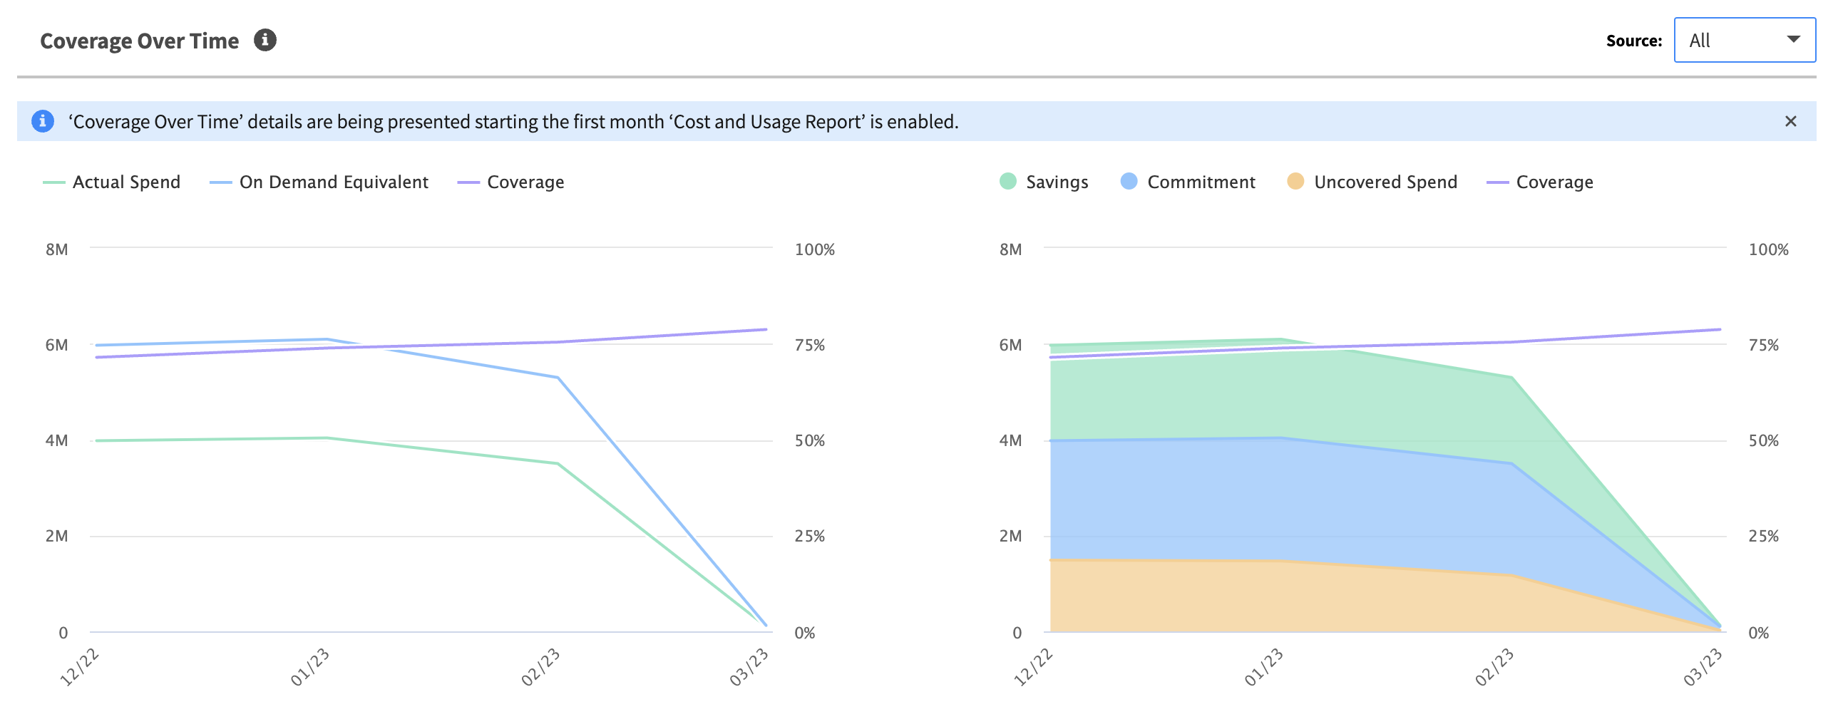Click the info icon beside Coverage Over Time
Image resolution: width=1838 pixels, height=724 pixels.
265,40
